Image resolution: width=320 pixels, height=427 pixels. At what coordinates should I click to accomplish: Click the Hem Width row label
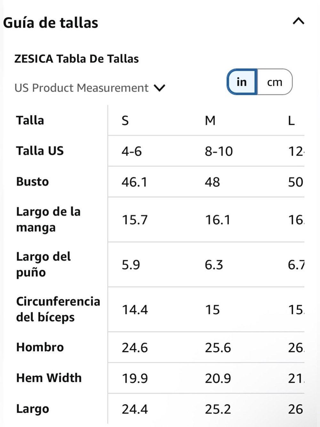[49, 378]
